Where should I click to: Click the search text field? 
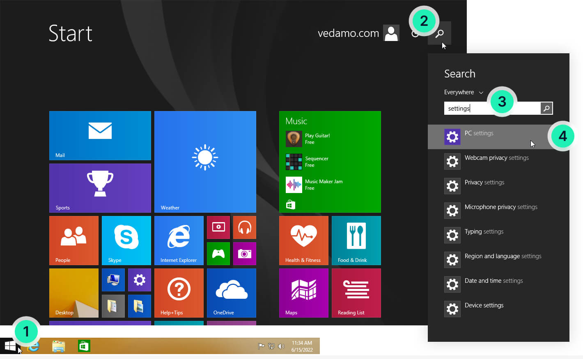coord(492,108)
